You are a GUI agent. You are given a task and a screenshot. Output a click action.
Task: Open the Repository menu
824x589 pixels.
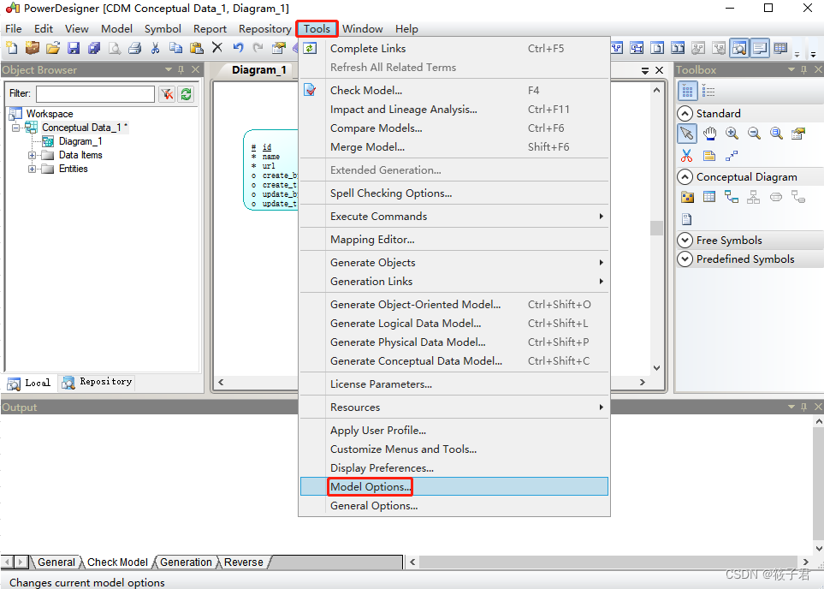point(265,29)
